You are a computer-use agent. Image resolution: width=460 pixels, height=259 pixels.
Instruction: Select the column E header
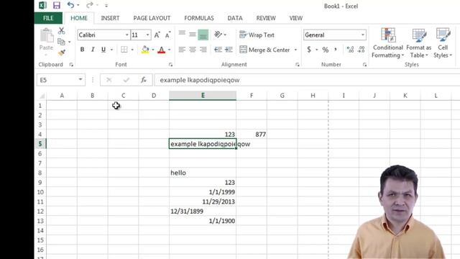tap(203, 96)
